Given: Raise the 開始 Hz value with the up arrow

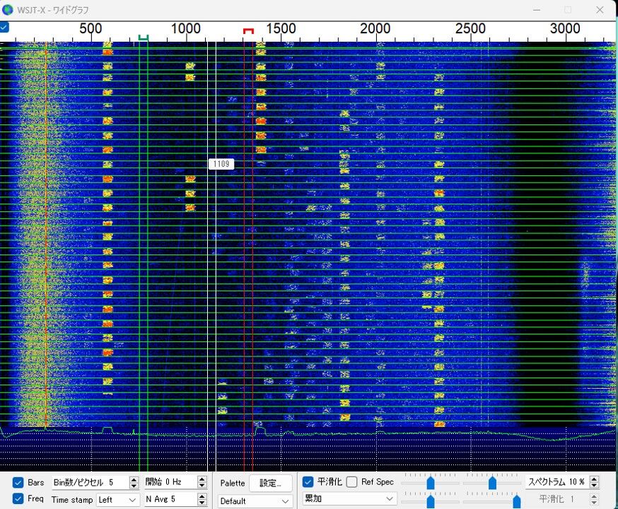Looking at the screenshot, I should tap(202, 479).
